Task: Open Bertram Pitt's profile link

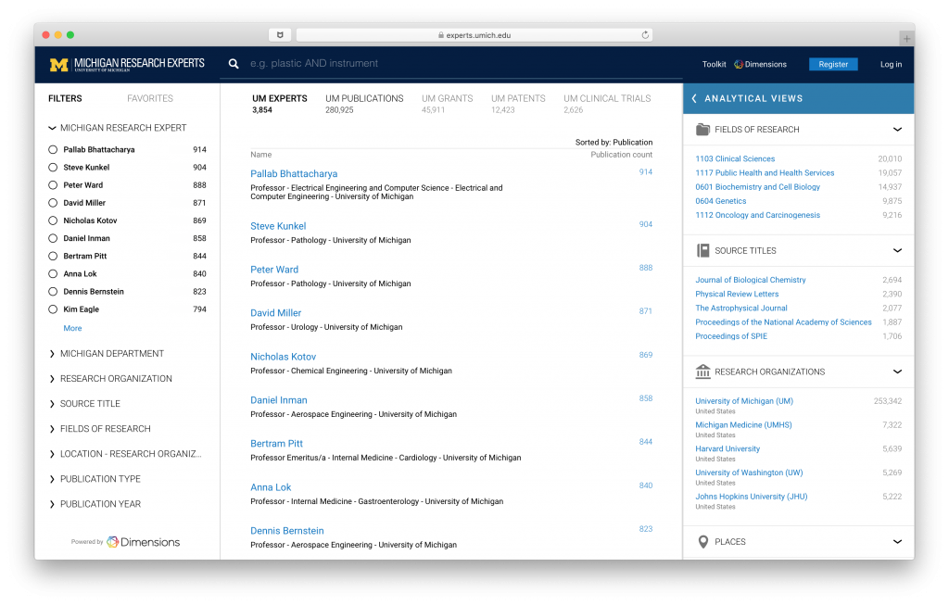Action: tap(276, 444)
